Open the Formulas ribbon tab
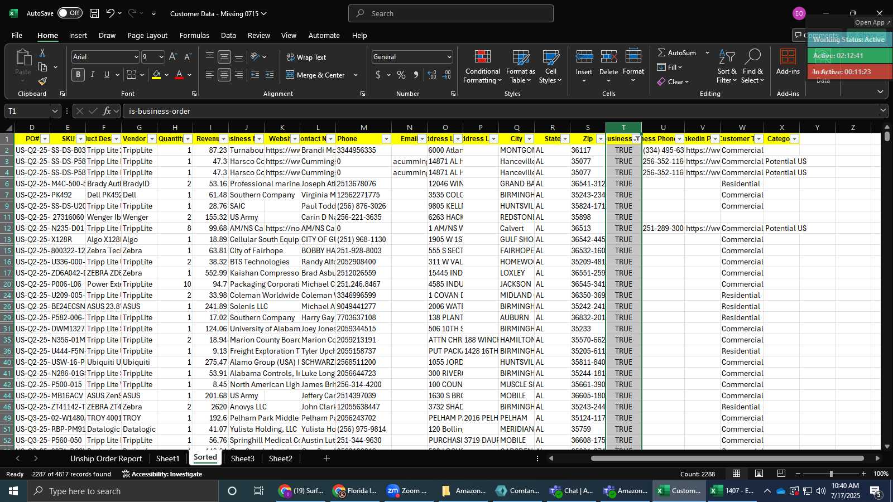The height and width of the screenshot is (502, 893). tap(194, 35)
